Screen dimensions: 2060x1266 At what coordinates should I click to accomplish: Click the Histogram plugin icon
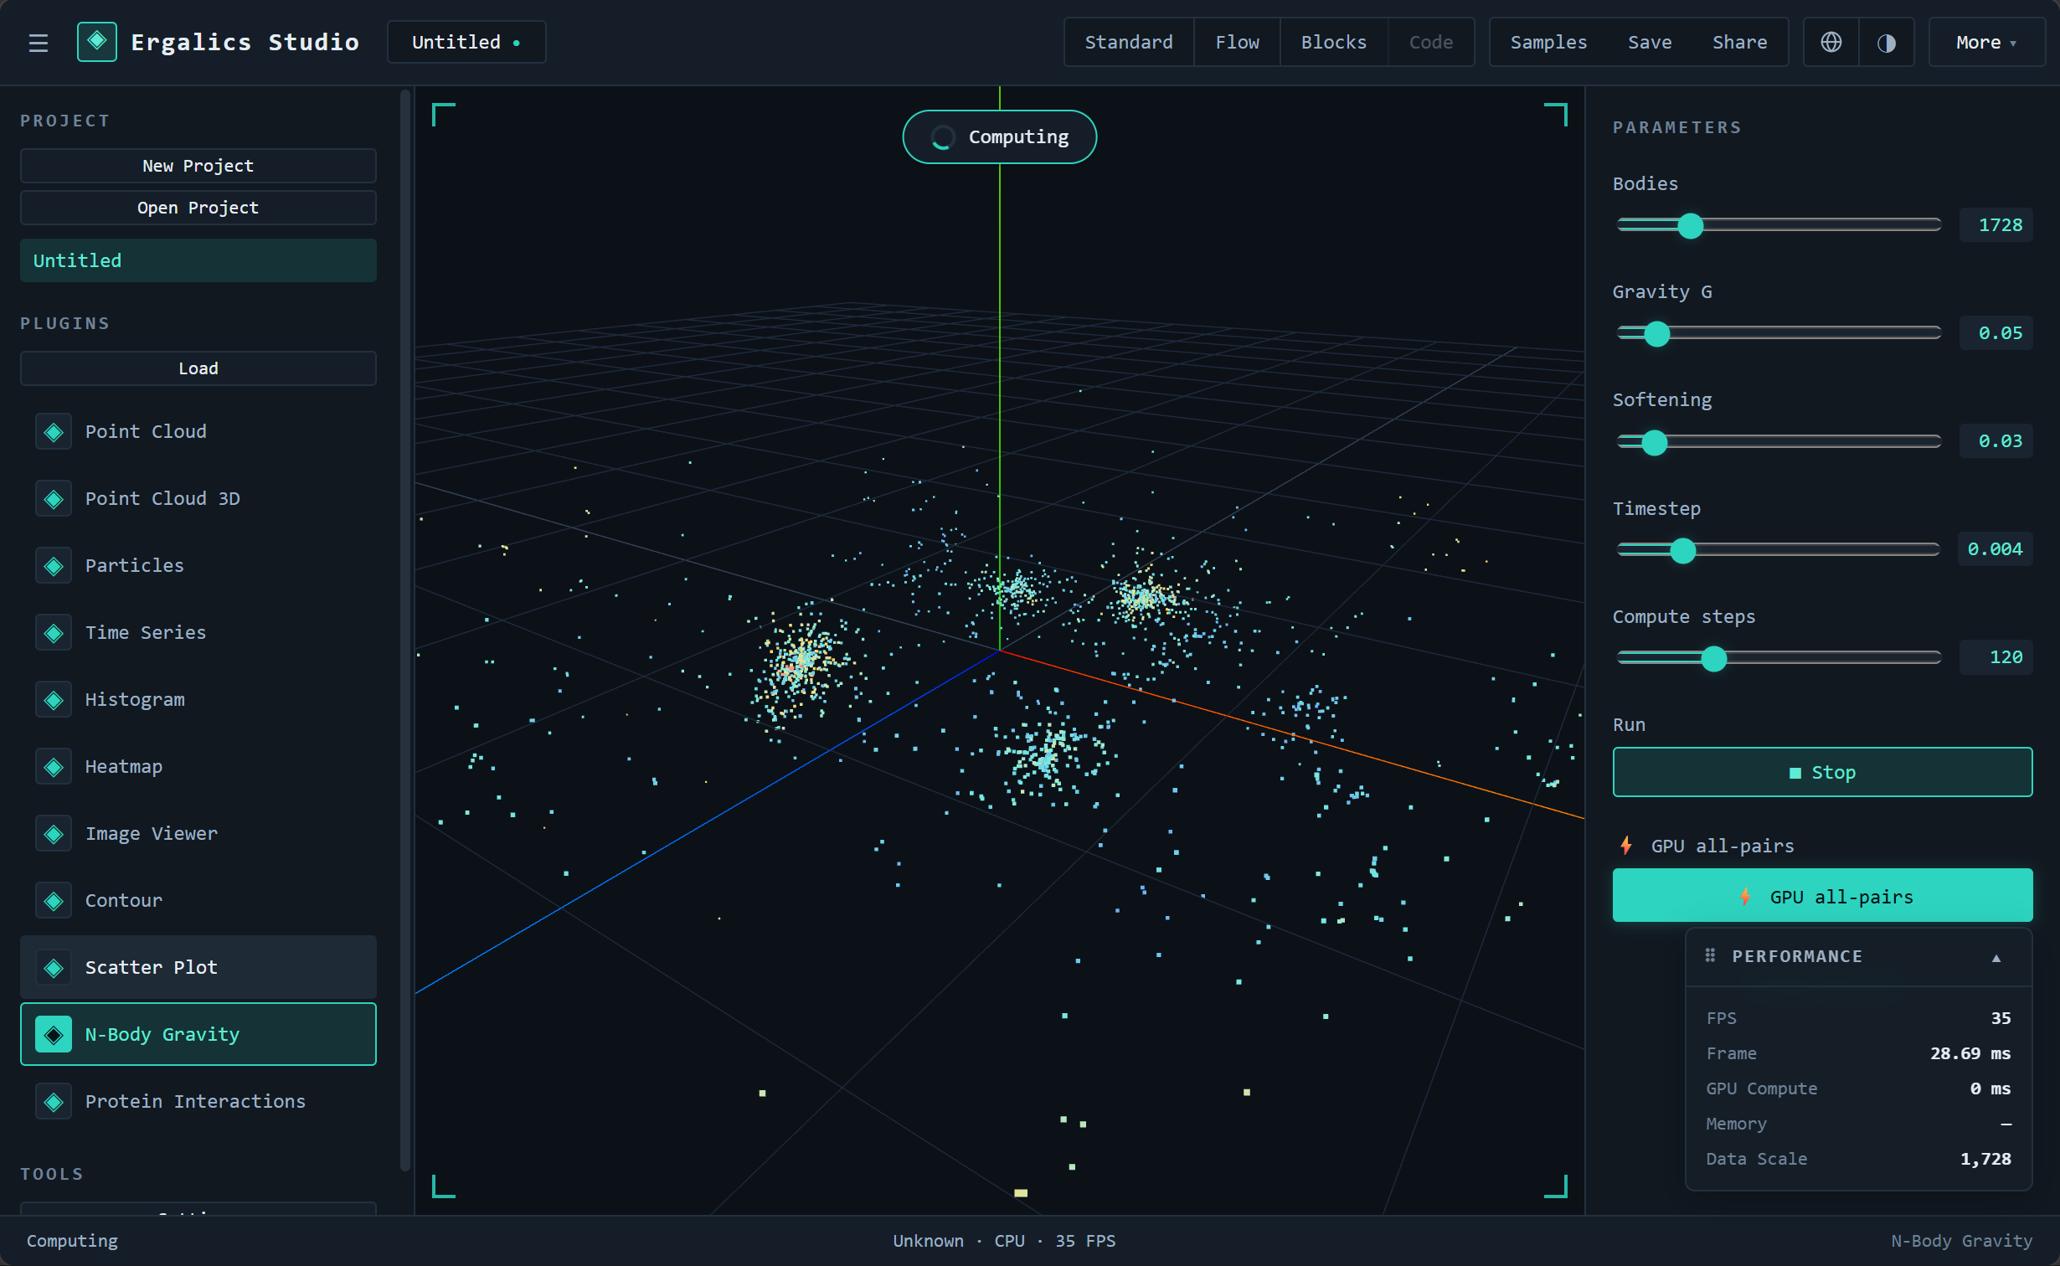(54, 699)
